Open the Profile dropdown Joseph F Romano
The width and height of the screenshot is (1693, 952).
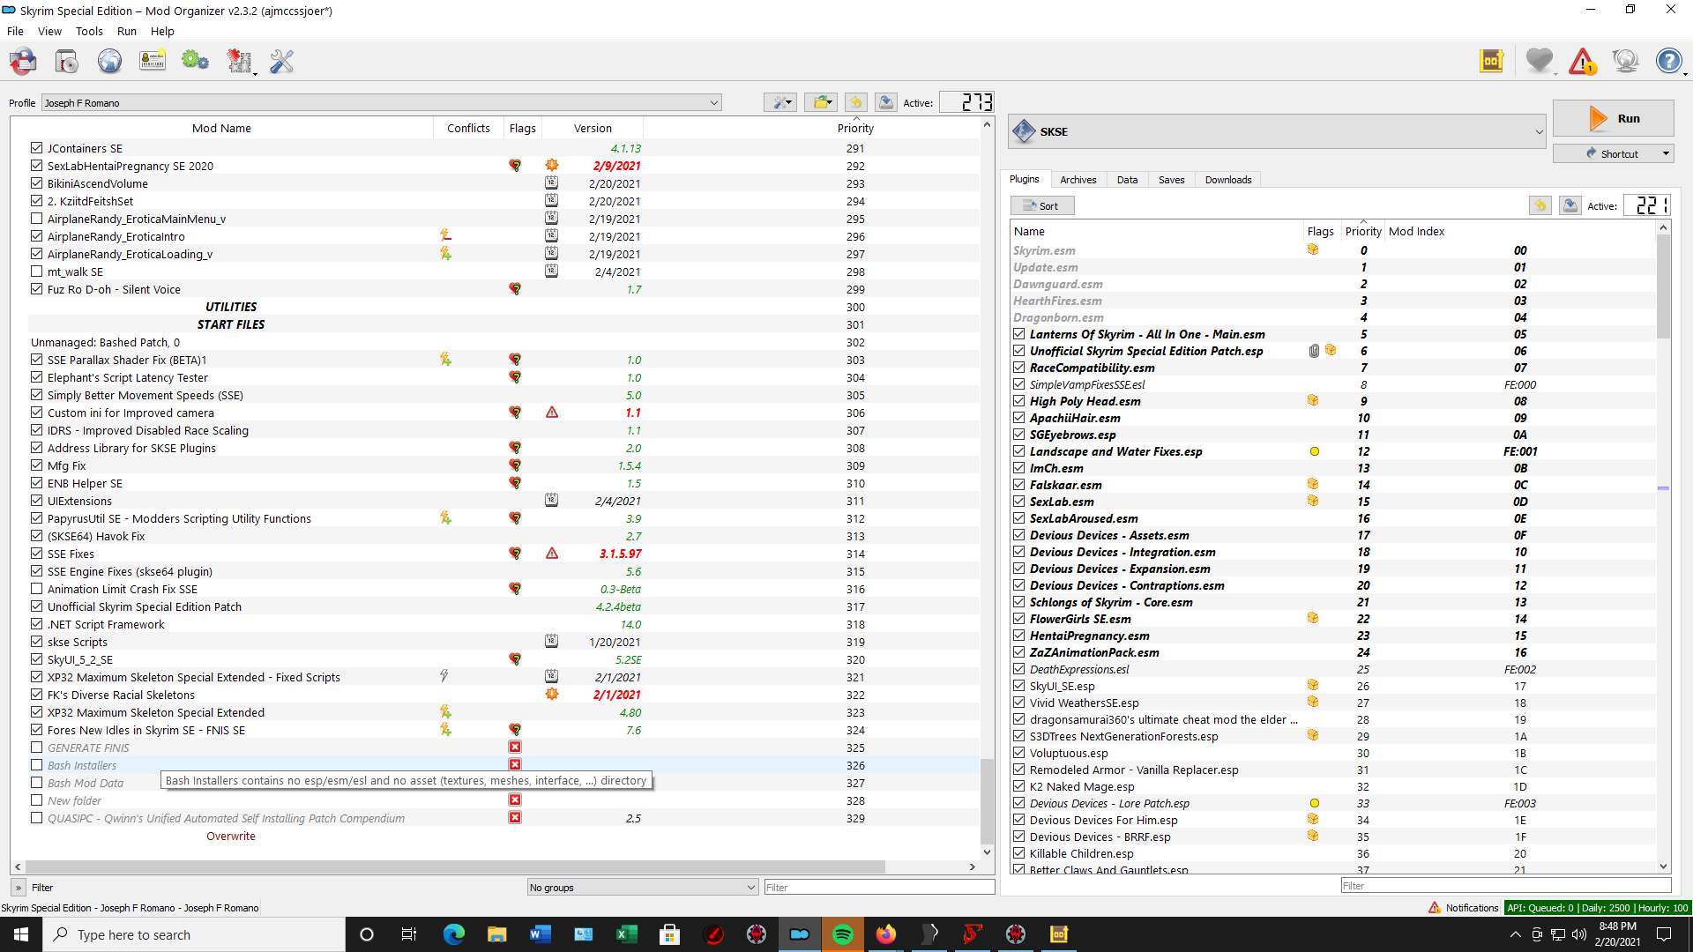click(381, 103)
